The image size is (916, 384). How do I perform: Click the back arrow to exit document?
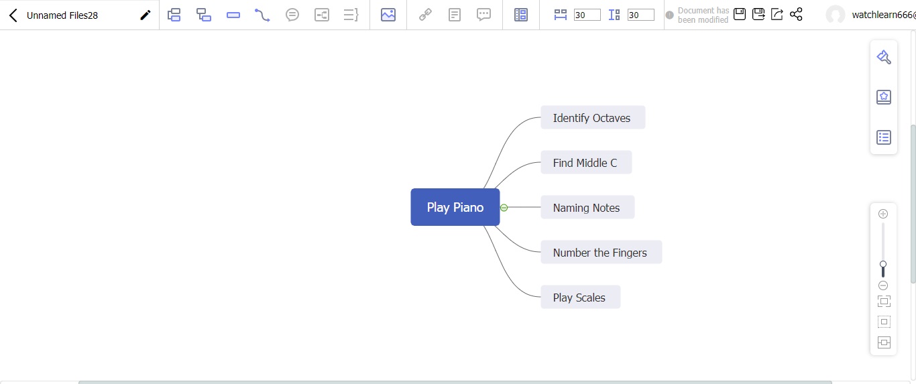(x=13, y=15)
